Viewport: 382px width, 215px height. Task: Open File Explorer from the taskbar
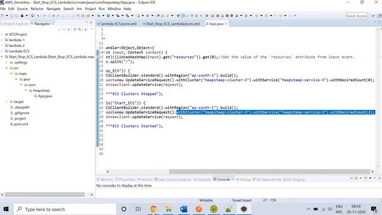tap(168, 209)
